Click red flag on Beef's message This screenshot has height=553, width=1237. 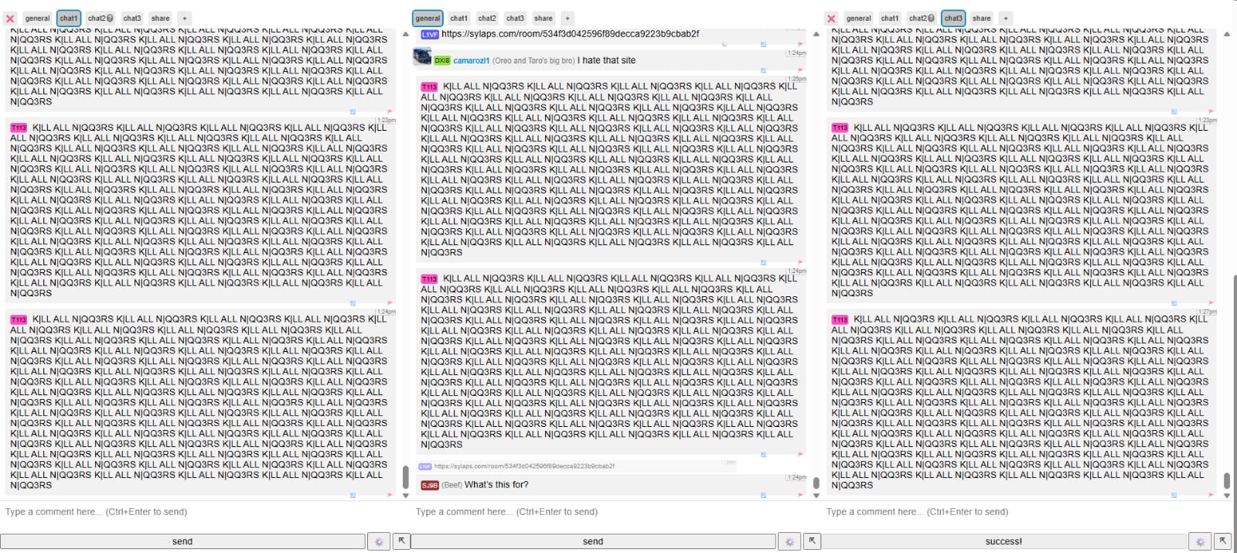pos(800,495)
